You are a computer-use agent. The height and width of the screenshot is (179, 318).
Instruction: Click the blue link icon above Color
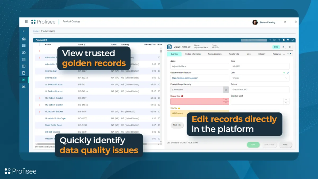pyautogui.click(x=288, y=73)
